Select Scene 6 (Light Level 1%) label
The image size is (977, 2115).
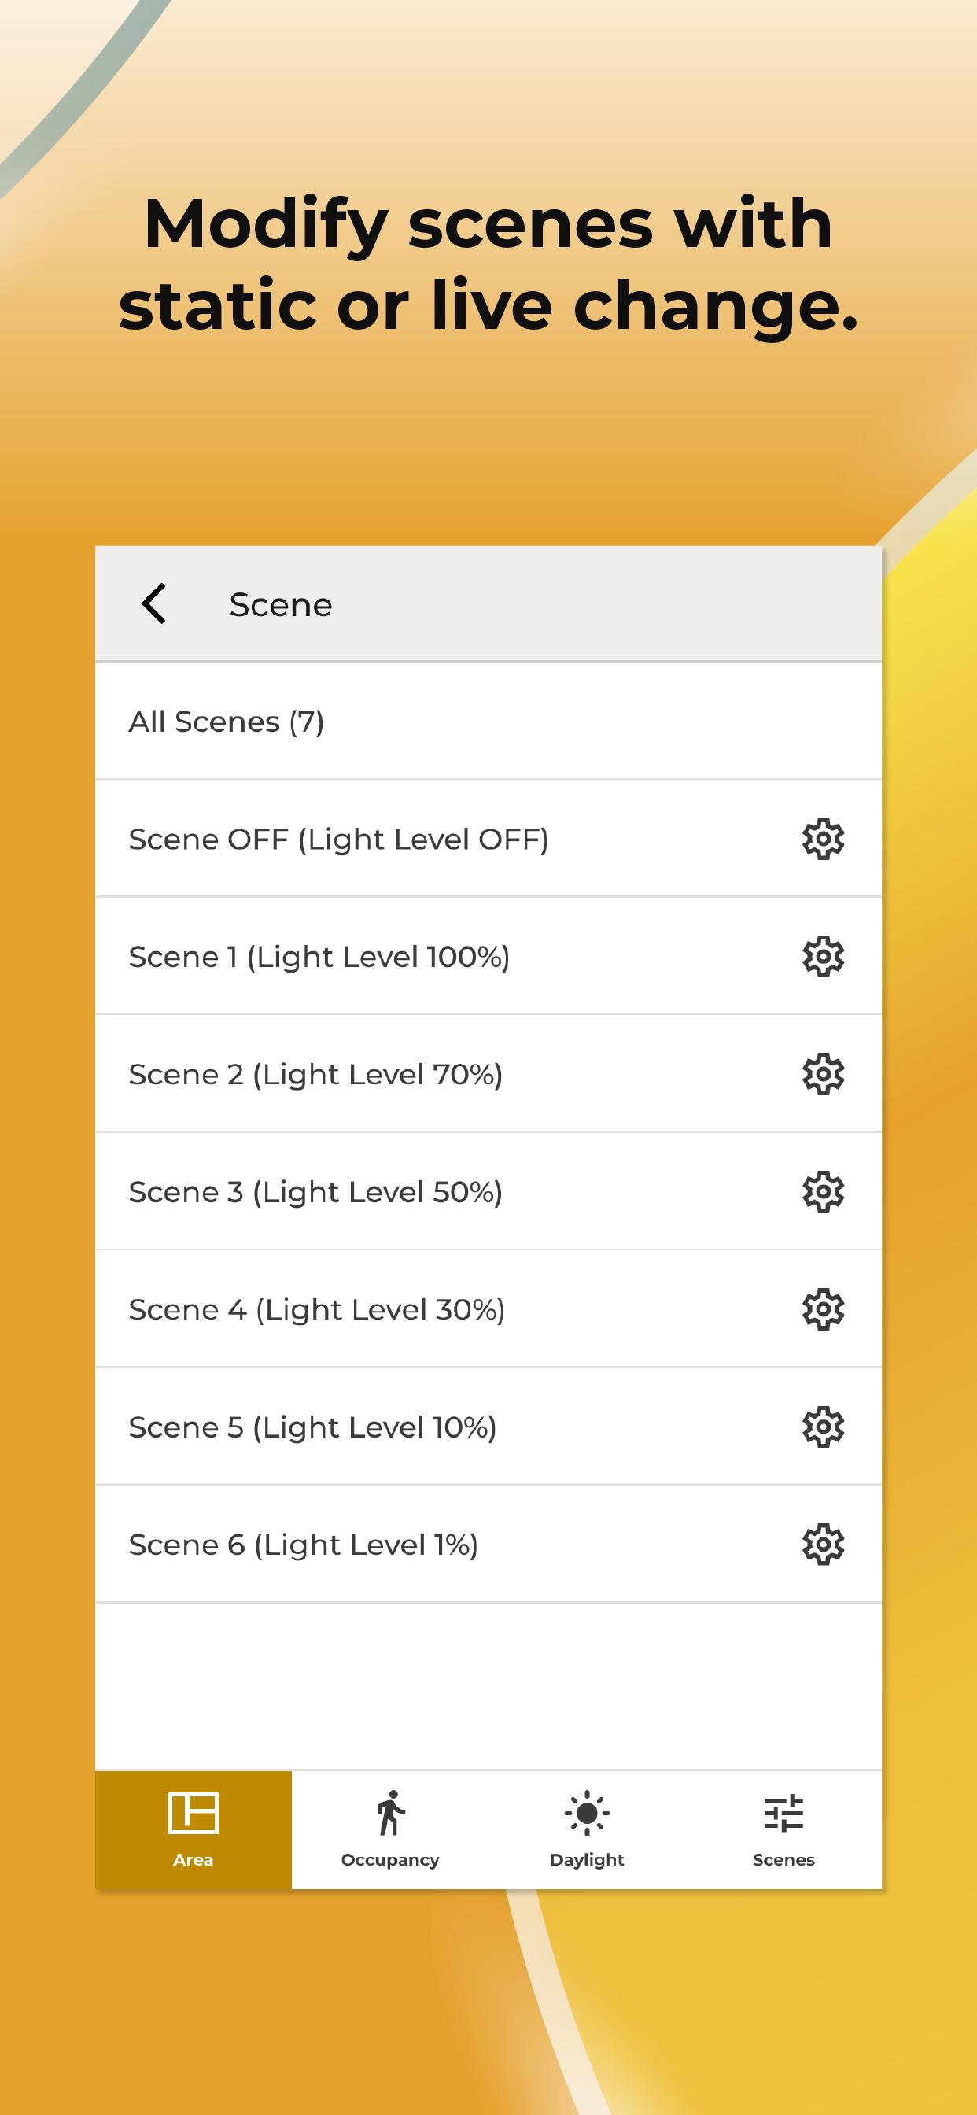(303, 1545)
